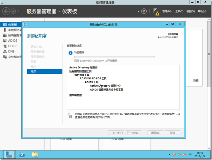
Task: Click the 本地服务器 sidebar icon
Action: click(x=5, y=30)
